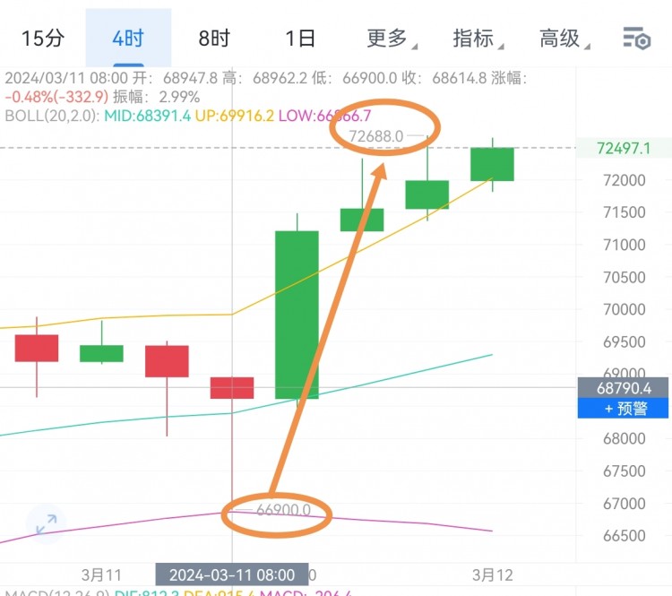Tap the fullscreen expand chart icon
The width and height of the screenshot is (672, 596).
tap(47, 524)
